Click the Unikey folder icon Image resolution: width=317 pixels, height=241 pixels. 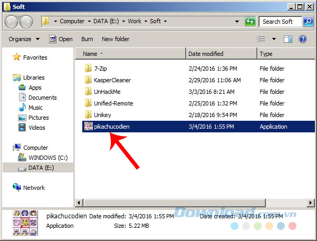click(x=88, y=114)
